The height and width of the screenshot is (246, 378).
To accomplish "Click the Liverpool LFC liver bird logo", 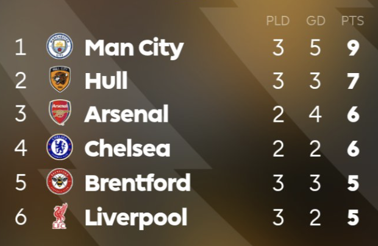I will 60,216.
